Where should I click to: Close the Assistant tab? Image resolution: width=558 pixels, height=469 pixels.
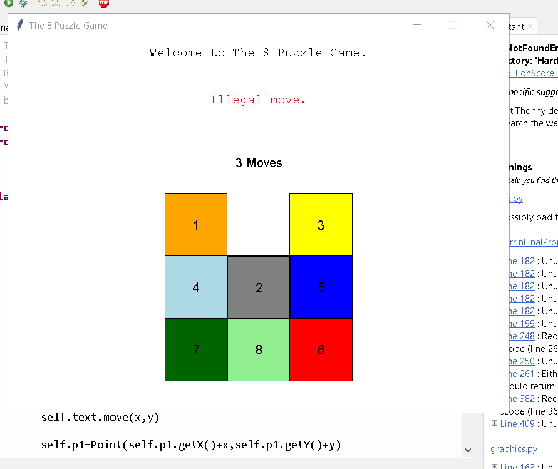pyautogui.click(x=530, y=26)
